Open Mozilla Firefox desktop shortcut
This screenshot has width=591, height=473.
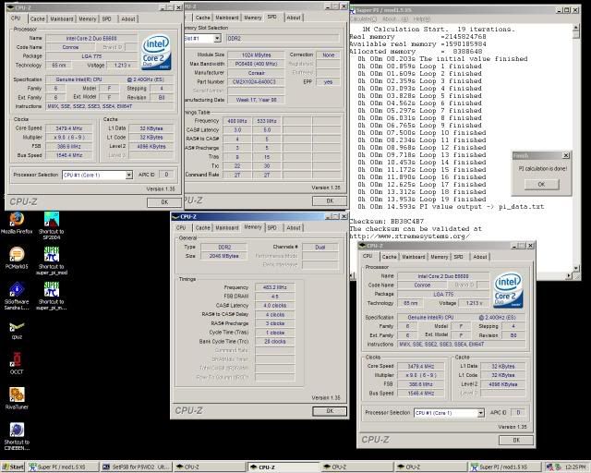16,220
